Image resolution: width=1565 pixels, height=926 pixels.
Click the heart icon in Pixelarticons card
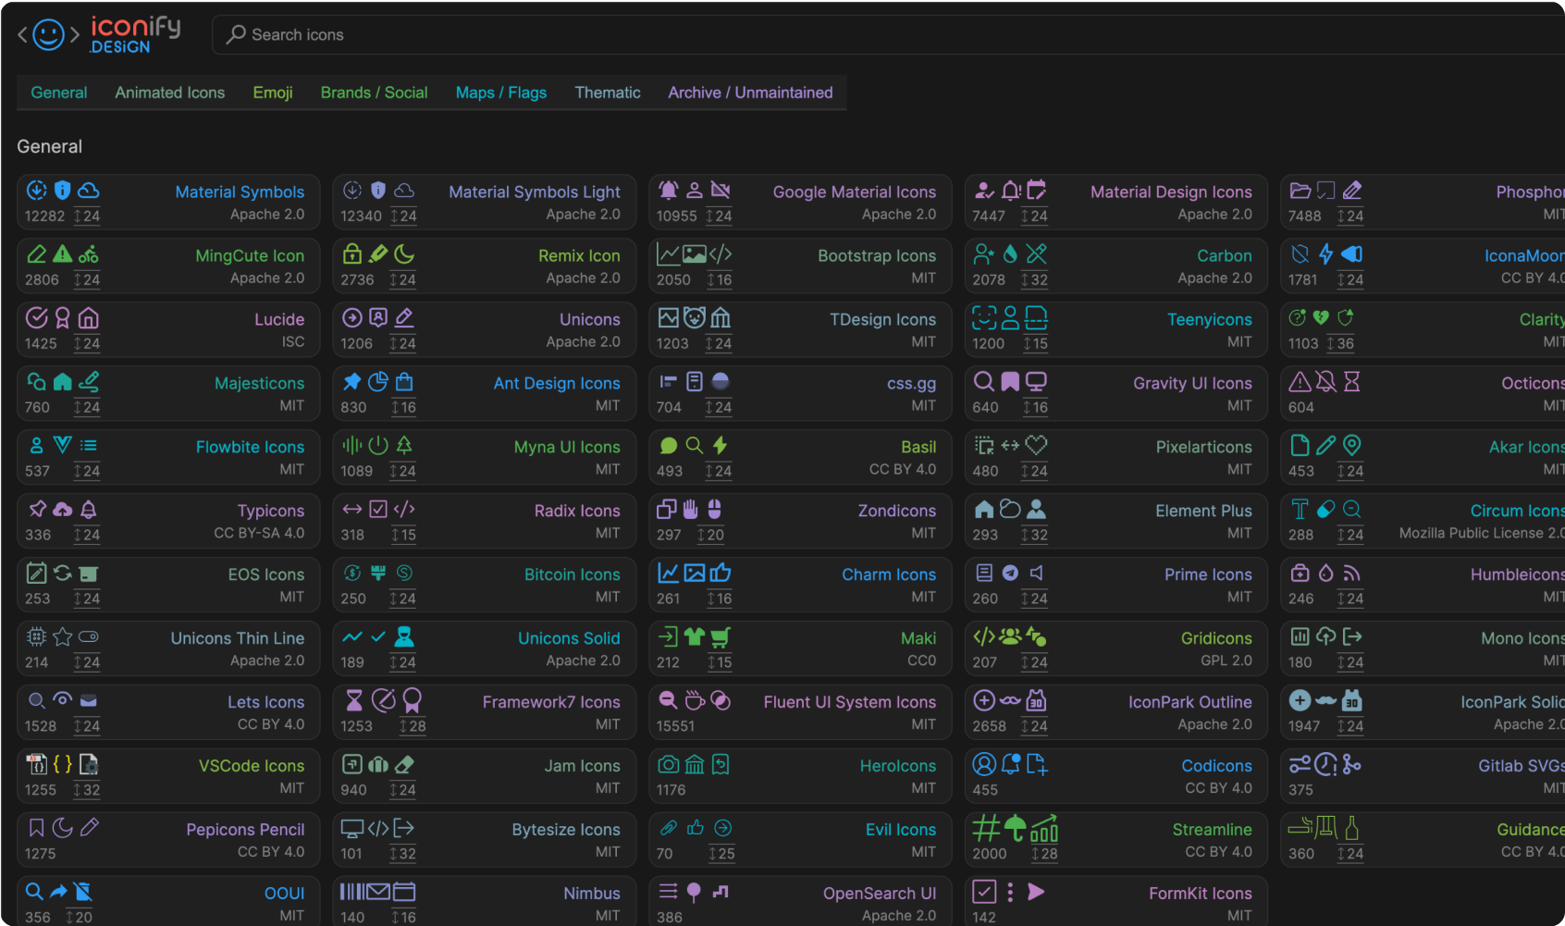[x=1037, y=446]
